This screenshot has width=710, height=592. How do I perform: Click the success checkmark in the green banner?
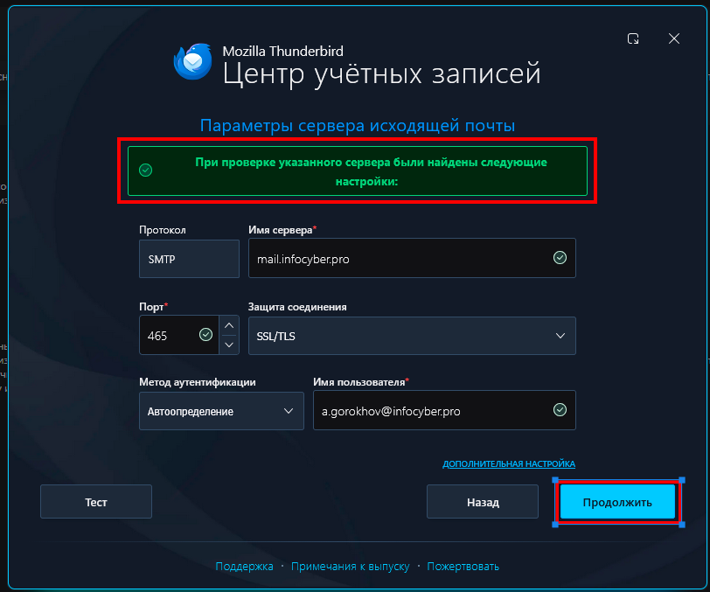coord(145,171)
